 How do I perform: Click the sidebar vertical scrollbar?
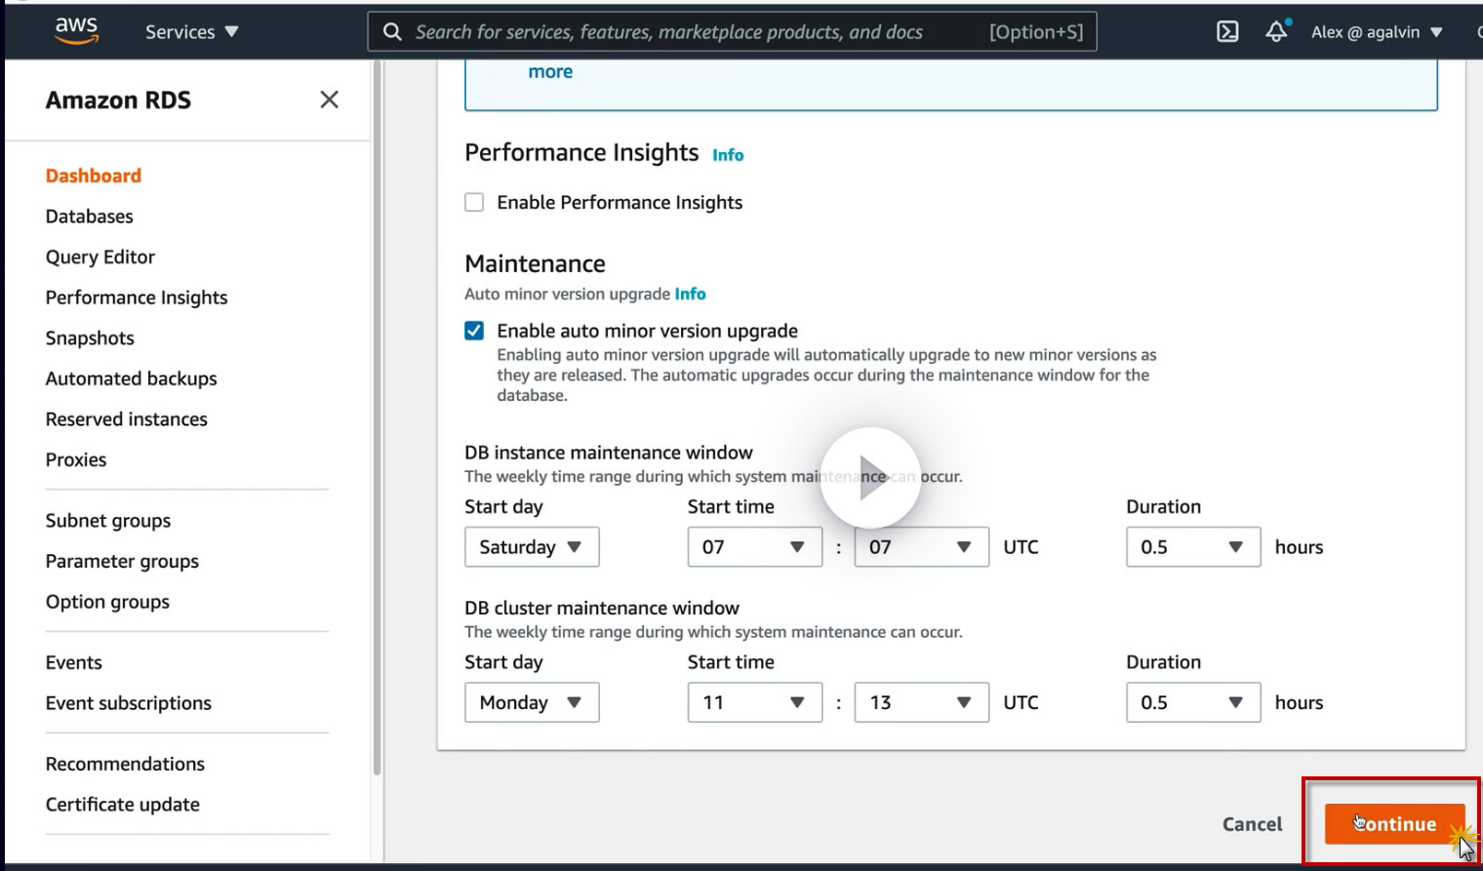[x=377, y=419]
